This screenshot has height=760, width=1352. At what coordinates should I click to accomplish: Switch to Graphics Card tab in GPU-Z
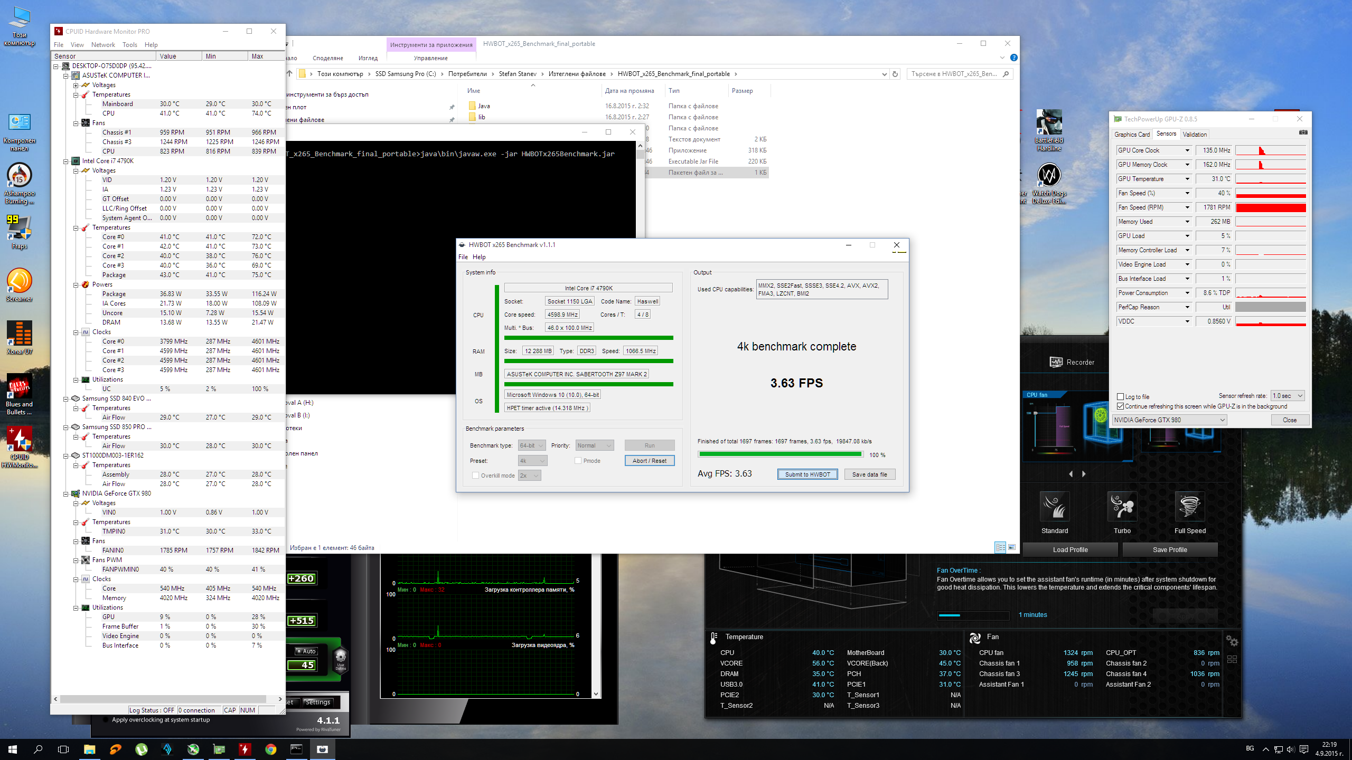1132,134
